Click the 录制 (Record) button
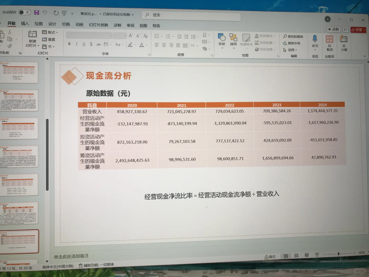This screenshot has height=277, width=369. [x=333, y=29]
